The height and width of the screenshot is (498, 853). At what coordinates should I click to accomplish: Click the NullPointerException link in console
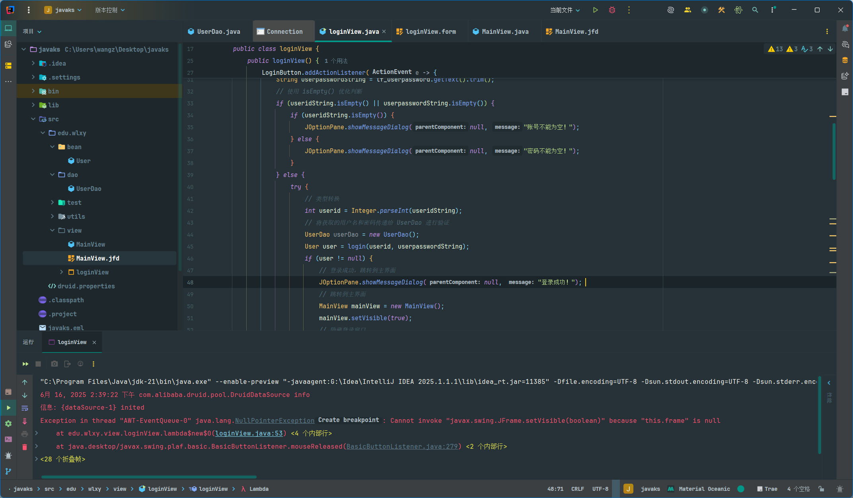[275, 420]
